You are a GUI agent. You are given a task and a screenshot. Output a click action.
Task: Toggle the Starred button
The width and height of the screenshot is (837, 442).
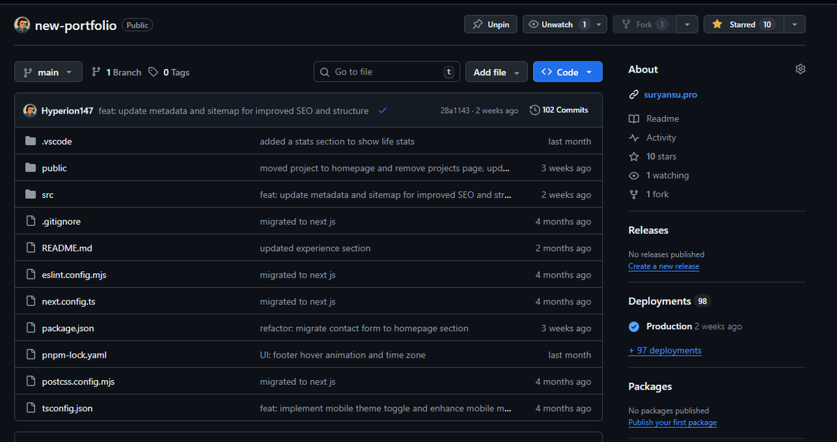coord(742,24)
